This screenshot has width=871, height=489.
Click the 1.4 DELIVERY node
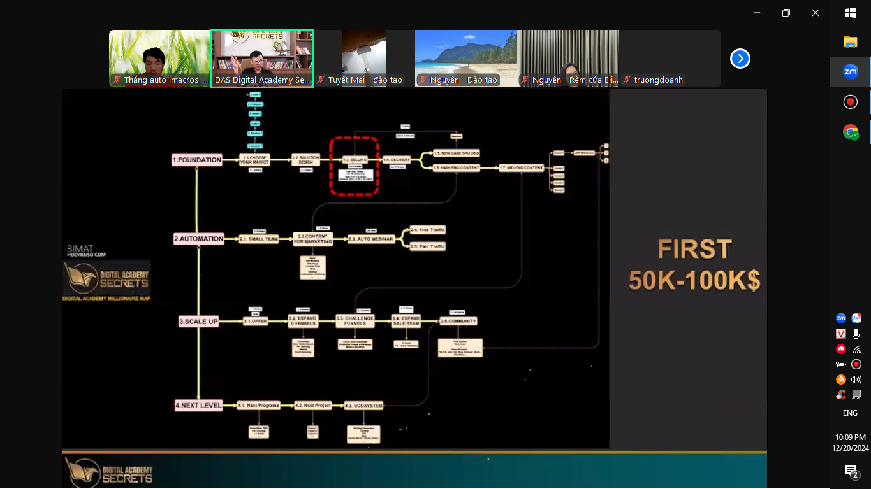397,160
